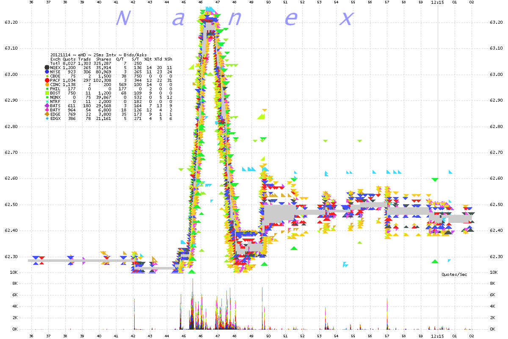Click PACF shares value '102,308'
508x339 pixels.
(102, 81)
